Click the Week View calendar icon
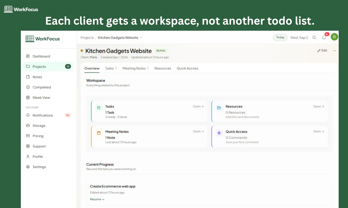Screen dimensions: 348x208 (x=28, y=97)
